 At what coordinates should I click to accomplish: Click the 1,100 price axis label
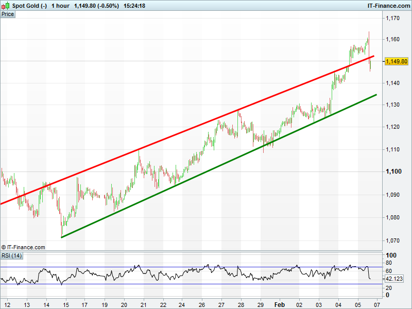point(394,171)
